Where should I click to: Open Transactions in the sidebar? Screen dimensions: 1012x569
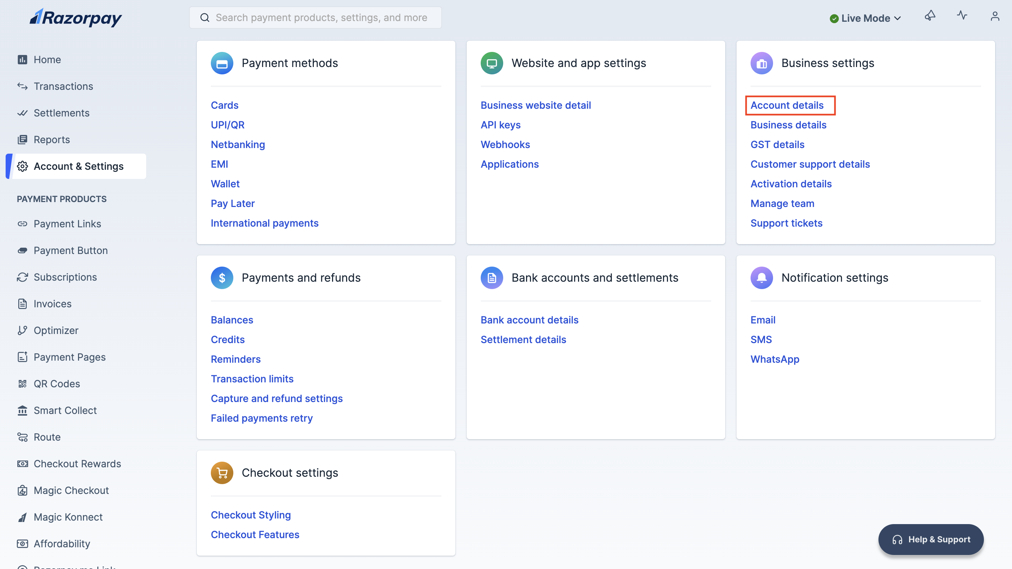pyautogui.click(x=64, y=86)
